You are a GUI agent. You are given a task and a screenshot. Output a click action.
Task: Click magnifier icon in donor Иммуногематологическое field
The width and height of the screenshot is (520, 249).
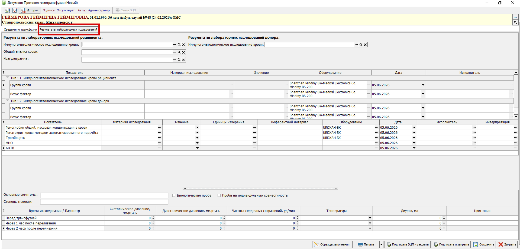361,45
